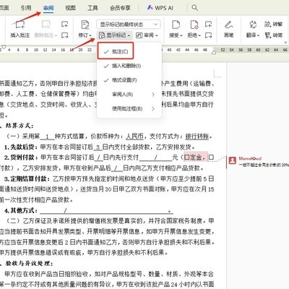Image resolution: width=289 pixels, height=289 pixels.
Task: Click the heading 2. 货到付款
Action: (21, 158)
